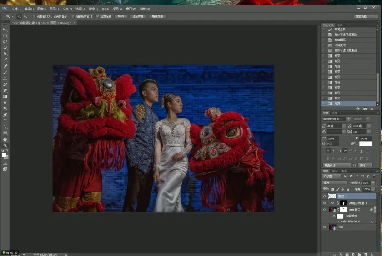Expand the 基本功能 workspace dropdown
This screenshot has width=382, height=256.
point(366,16)
